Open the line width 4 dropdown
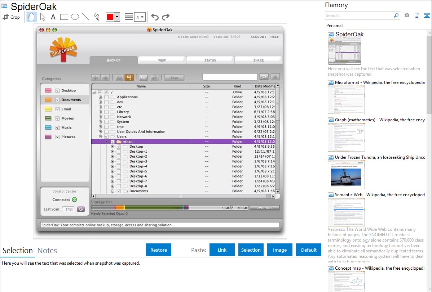 pos(140,17)
